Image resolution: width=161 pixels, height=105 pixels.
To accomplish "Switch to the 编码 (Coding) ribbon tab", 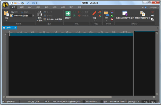I will [x=46, y=7].
